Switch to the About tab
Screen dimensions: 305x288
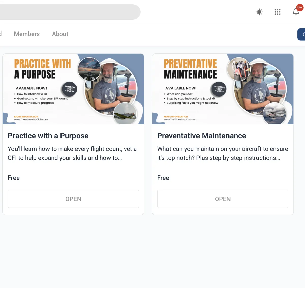pyautogui.click(x=60, y=34)
